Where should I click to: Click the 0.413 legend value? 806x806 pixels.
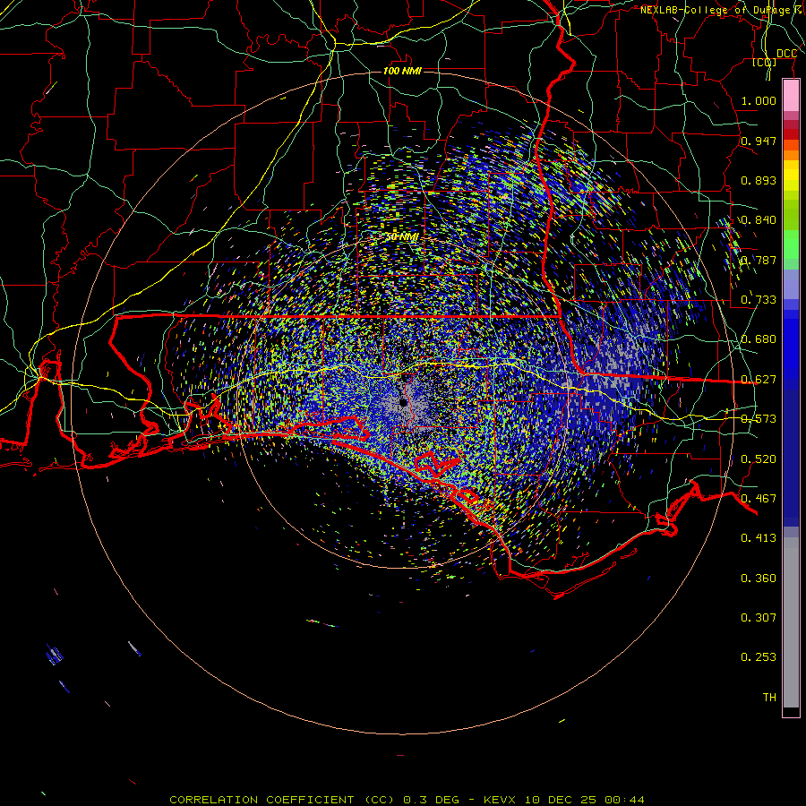tap(759, 538)
